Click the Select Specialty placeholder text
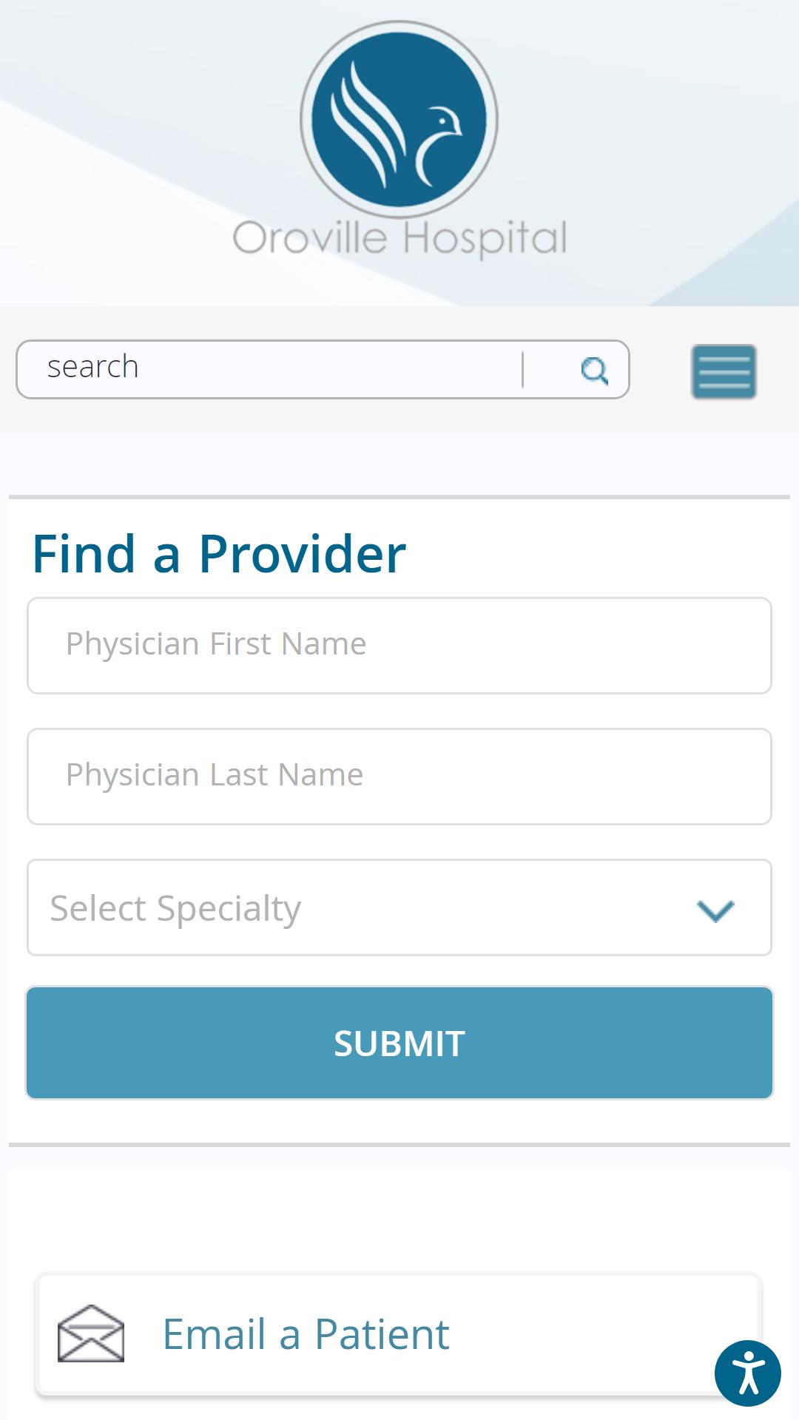The width and height of the screenshot is (799, 1420). [175, 909]
